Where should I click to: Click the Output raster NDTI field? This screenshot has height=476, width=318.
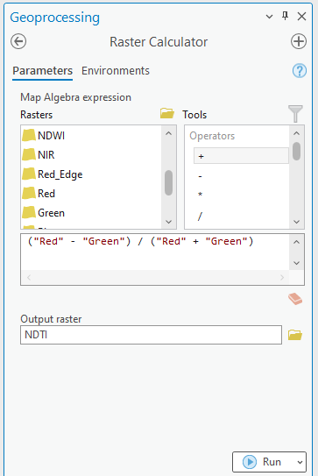coord(151,335)
